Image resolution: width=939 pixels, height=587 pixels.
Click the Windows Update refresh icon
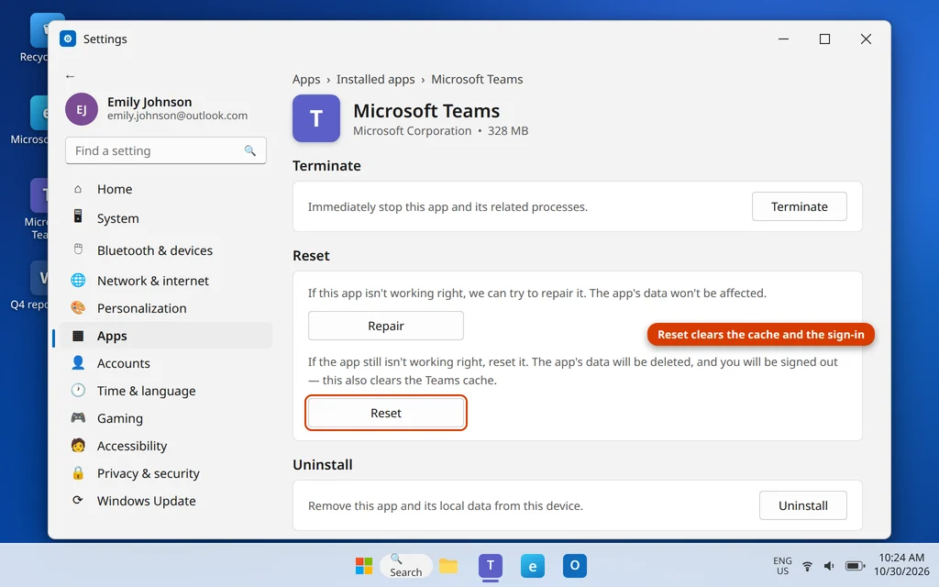[x=78, y=500]
